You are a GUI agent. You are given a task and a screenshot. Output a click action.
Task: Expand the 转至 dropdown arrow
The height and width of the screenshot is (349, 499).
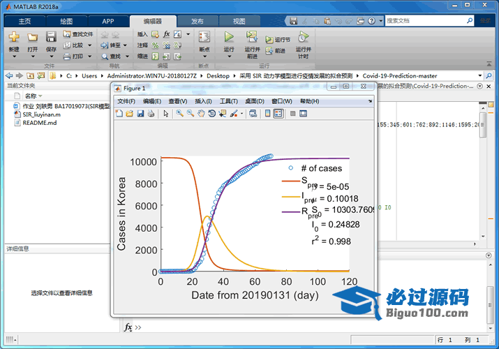(x=125, y=45)
